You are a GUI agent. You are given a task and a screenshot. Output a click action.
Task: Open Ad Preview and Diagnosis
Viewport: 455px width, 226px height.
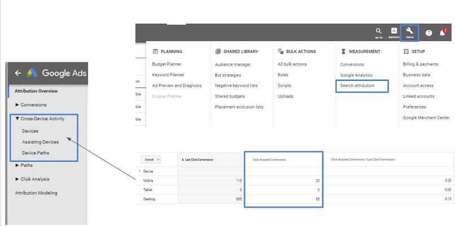point(177,85)
